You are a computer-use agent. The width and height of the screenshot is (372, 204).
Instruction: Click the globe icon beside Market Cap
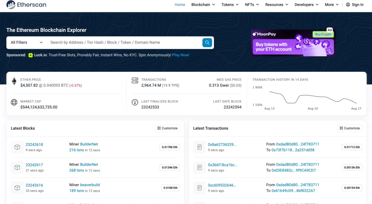[x=14, y=102]
